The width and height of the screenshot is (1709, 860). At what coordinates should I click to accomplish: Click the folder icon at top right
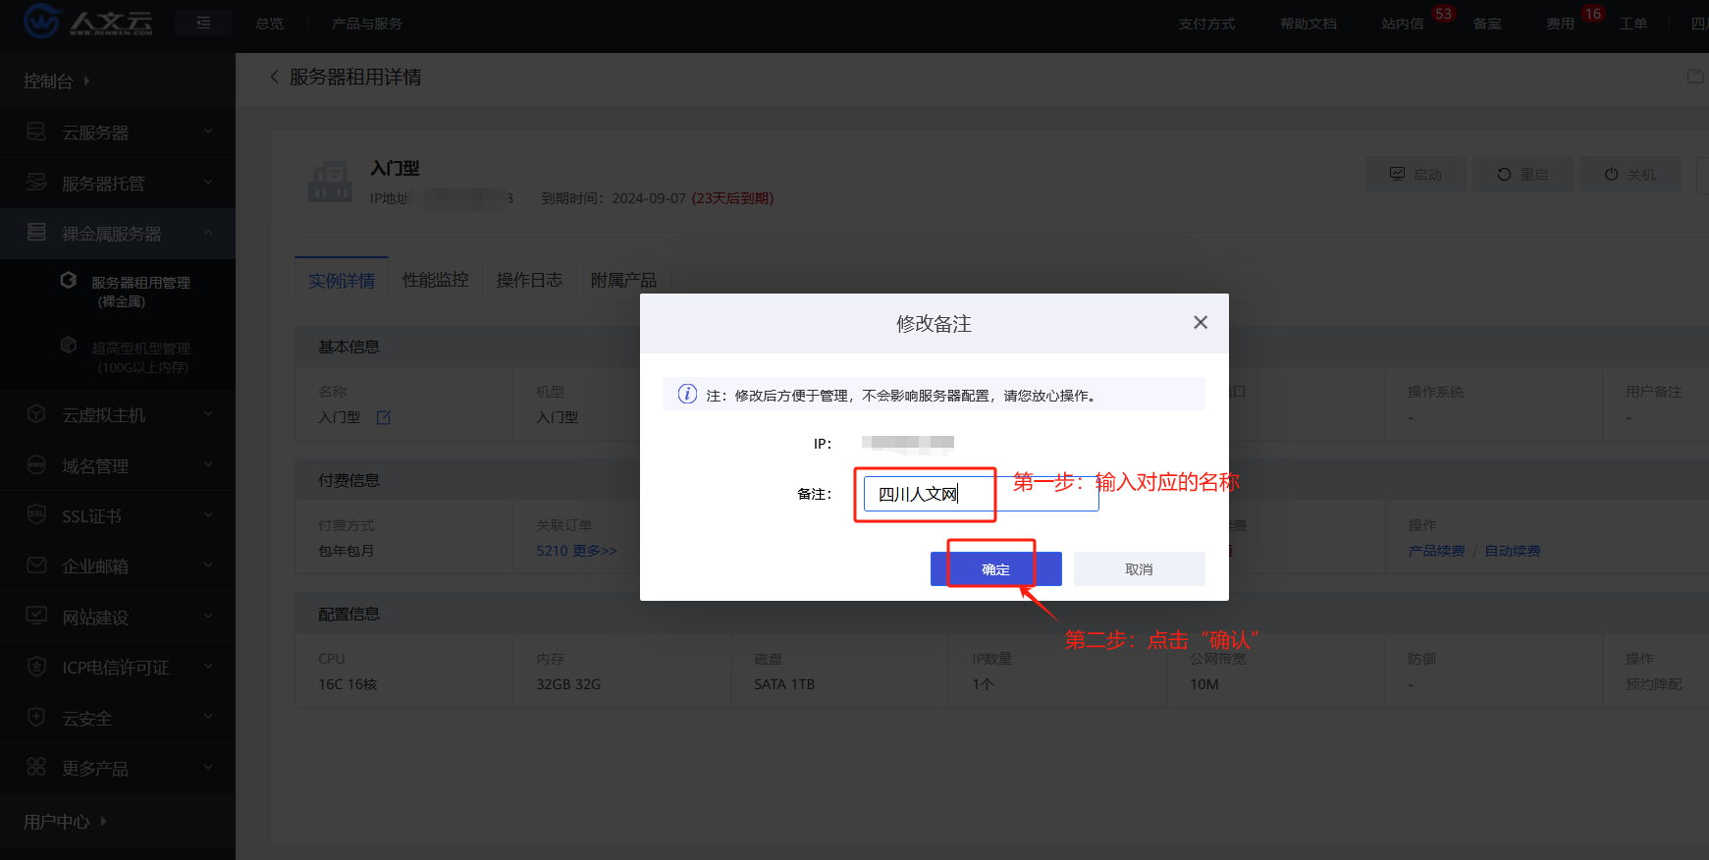pyautogui.click(x=1695, y=77)
